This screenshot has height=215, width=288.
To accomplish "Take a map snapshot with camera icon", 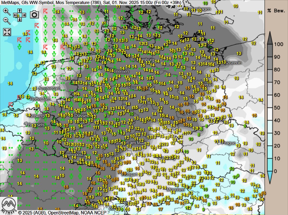I will pyautogui.click(x=35, y=15).
